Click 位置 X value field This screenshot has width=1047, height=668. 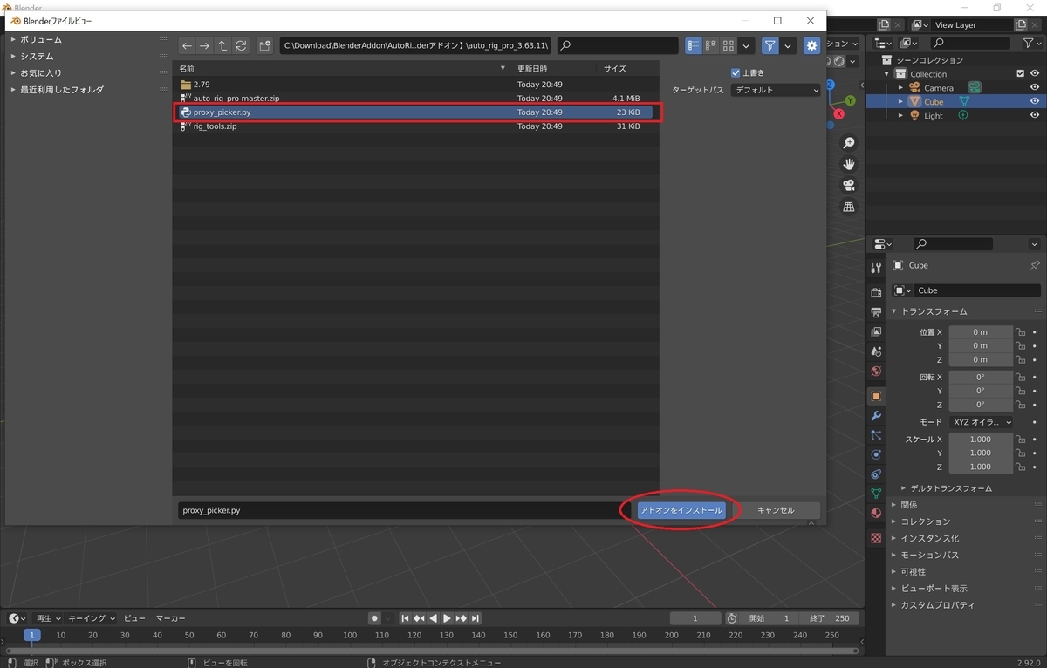981,332
